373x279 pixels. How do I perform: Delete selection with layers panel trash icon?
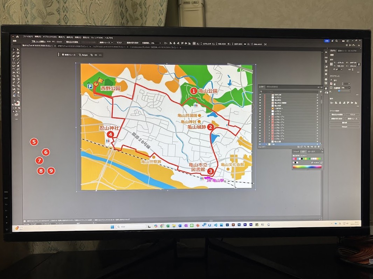click(318, 146)
